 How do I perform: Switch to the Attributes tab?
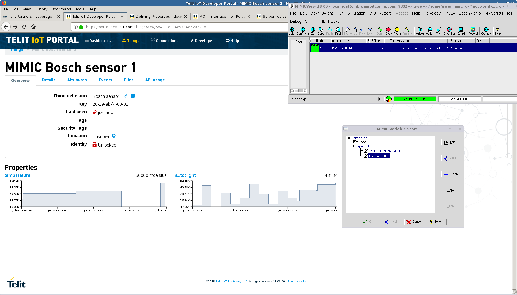tap(77, 80)
